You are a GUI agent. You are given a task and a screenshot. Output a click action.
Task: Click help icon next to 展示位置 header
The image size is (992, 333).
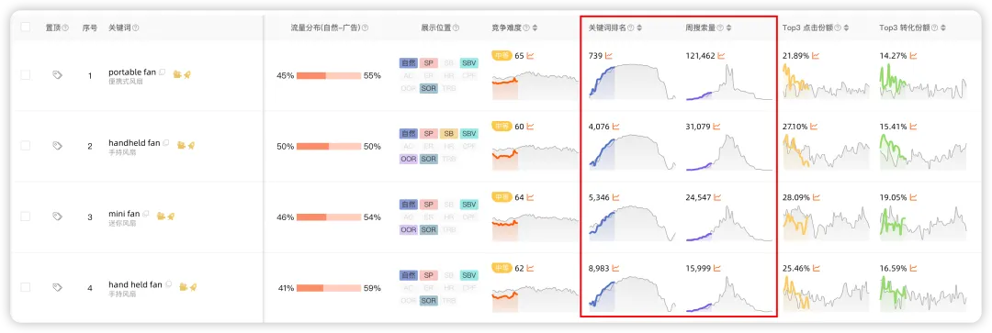(x=457, y=28)
